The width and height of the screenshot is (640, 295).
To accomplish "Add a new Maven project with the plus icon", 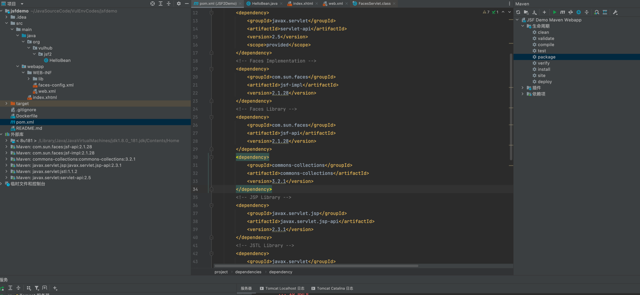I will point(544,12).
